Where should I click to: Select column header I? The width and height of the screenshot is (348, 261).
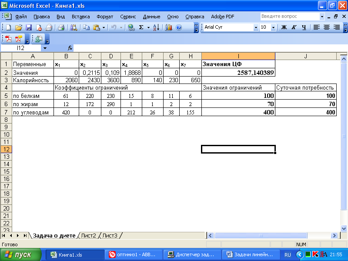(238, 56)
